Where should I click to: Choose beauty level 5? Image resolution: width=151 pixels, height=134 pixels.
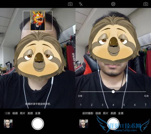tap(124, 105)
